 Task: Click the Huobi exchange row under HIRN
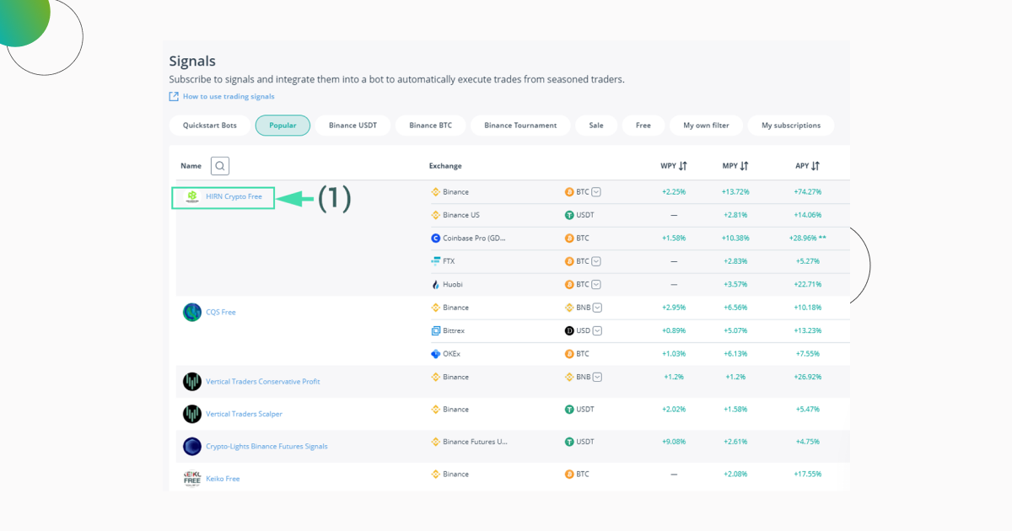(453, 285)
